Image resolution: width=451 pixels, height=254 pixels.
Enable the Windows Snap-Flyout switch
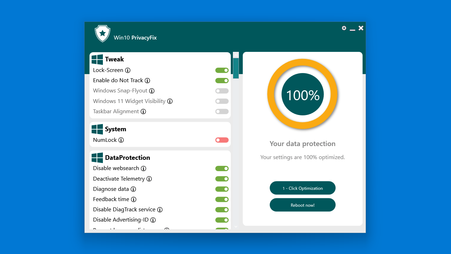pyautogui.click(x=222, y=91)
